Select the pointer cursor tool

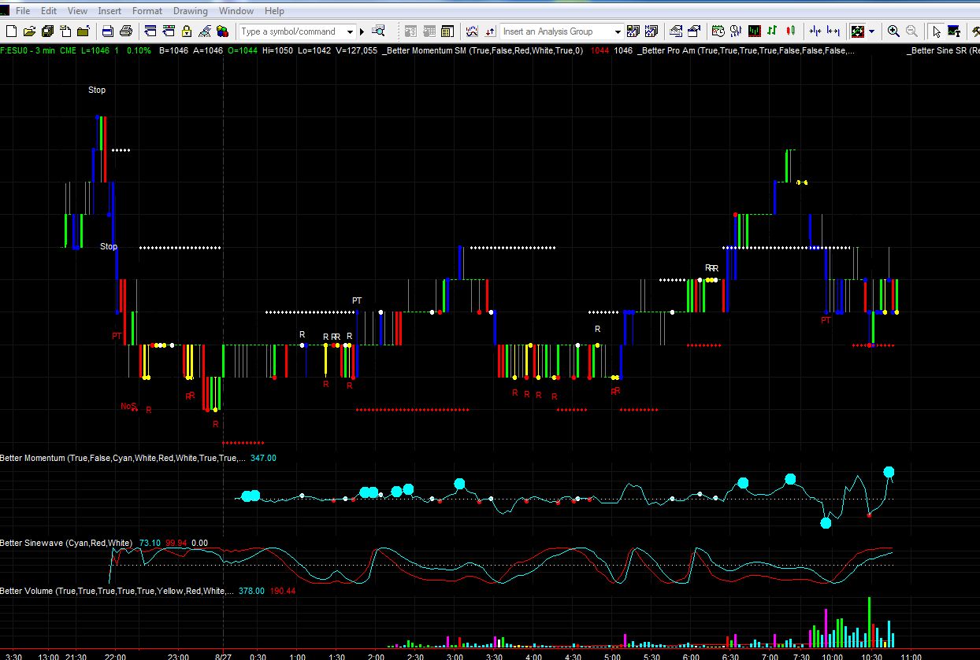pos(936,31)
